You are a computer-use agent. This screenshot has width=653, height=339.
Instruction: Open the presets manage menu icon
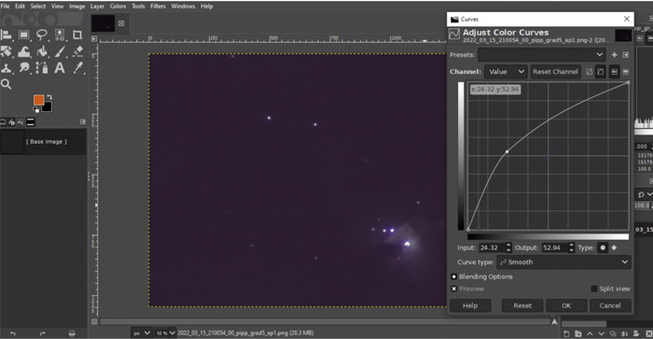coord(626,55)
